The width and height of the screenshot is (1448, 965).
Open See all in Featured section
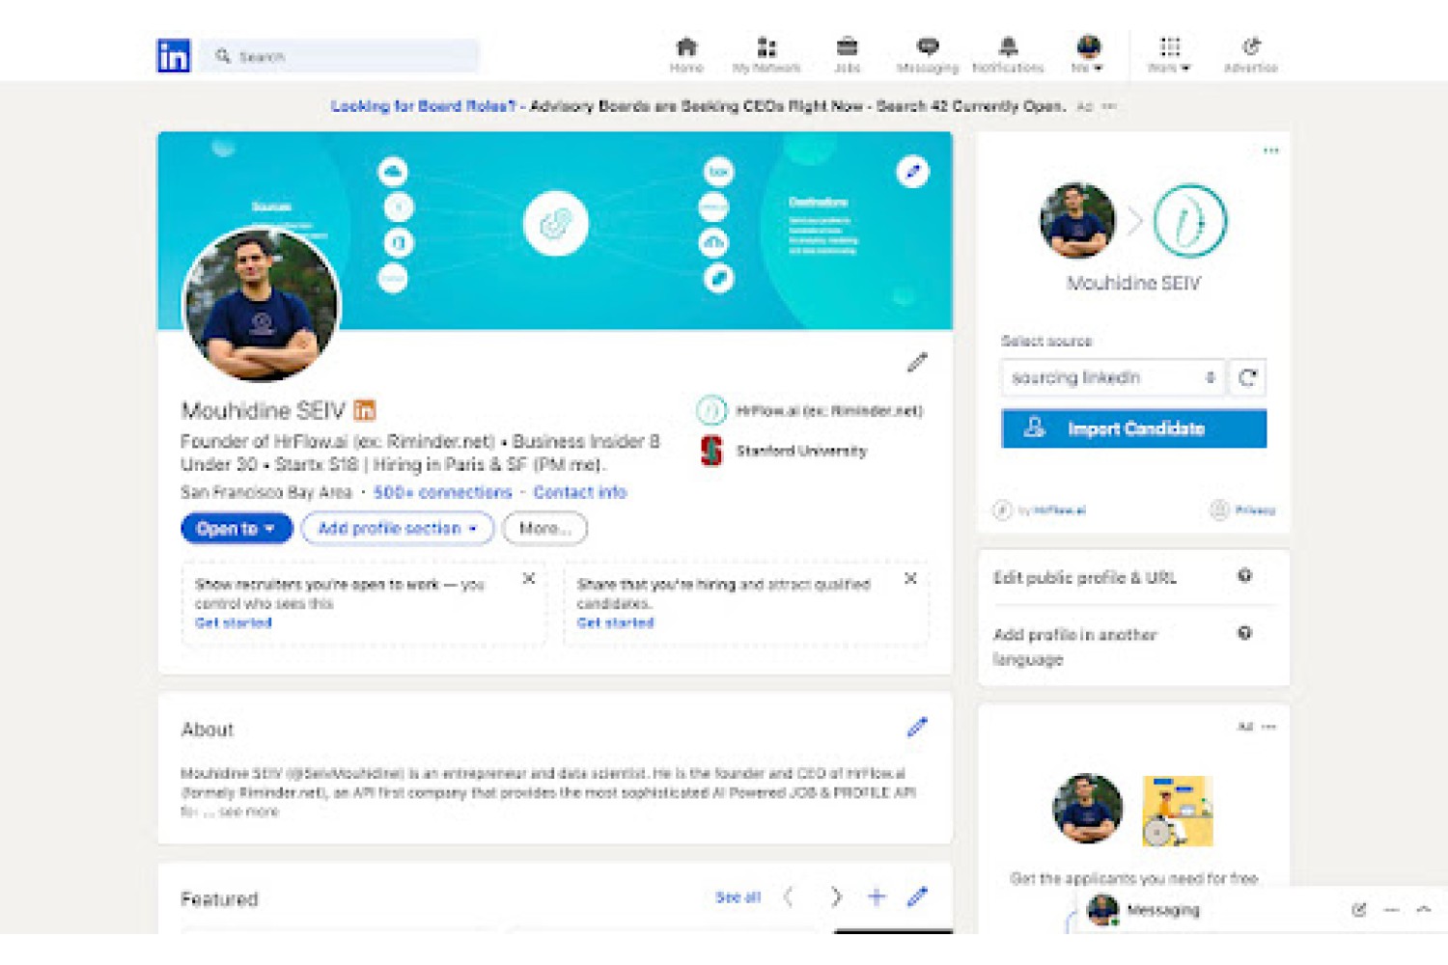(x=738, y=897)
